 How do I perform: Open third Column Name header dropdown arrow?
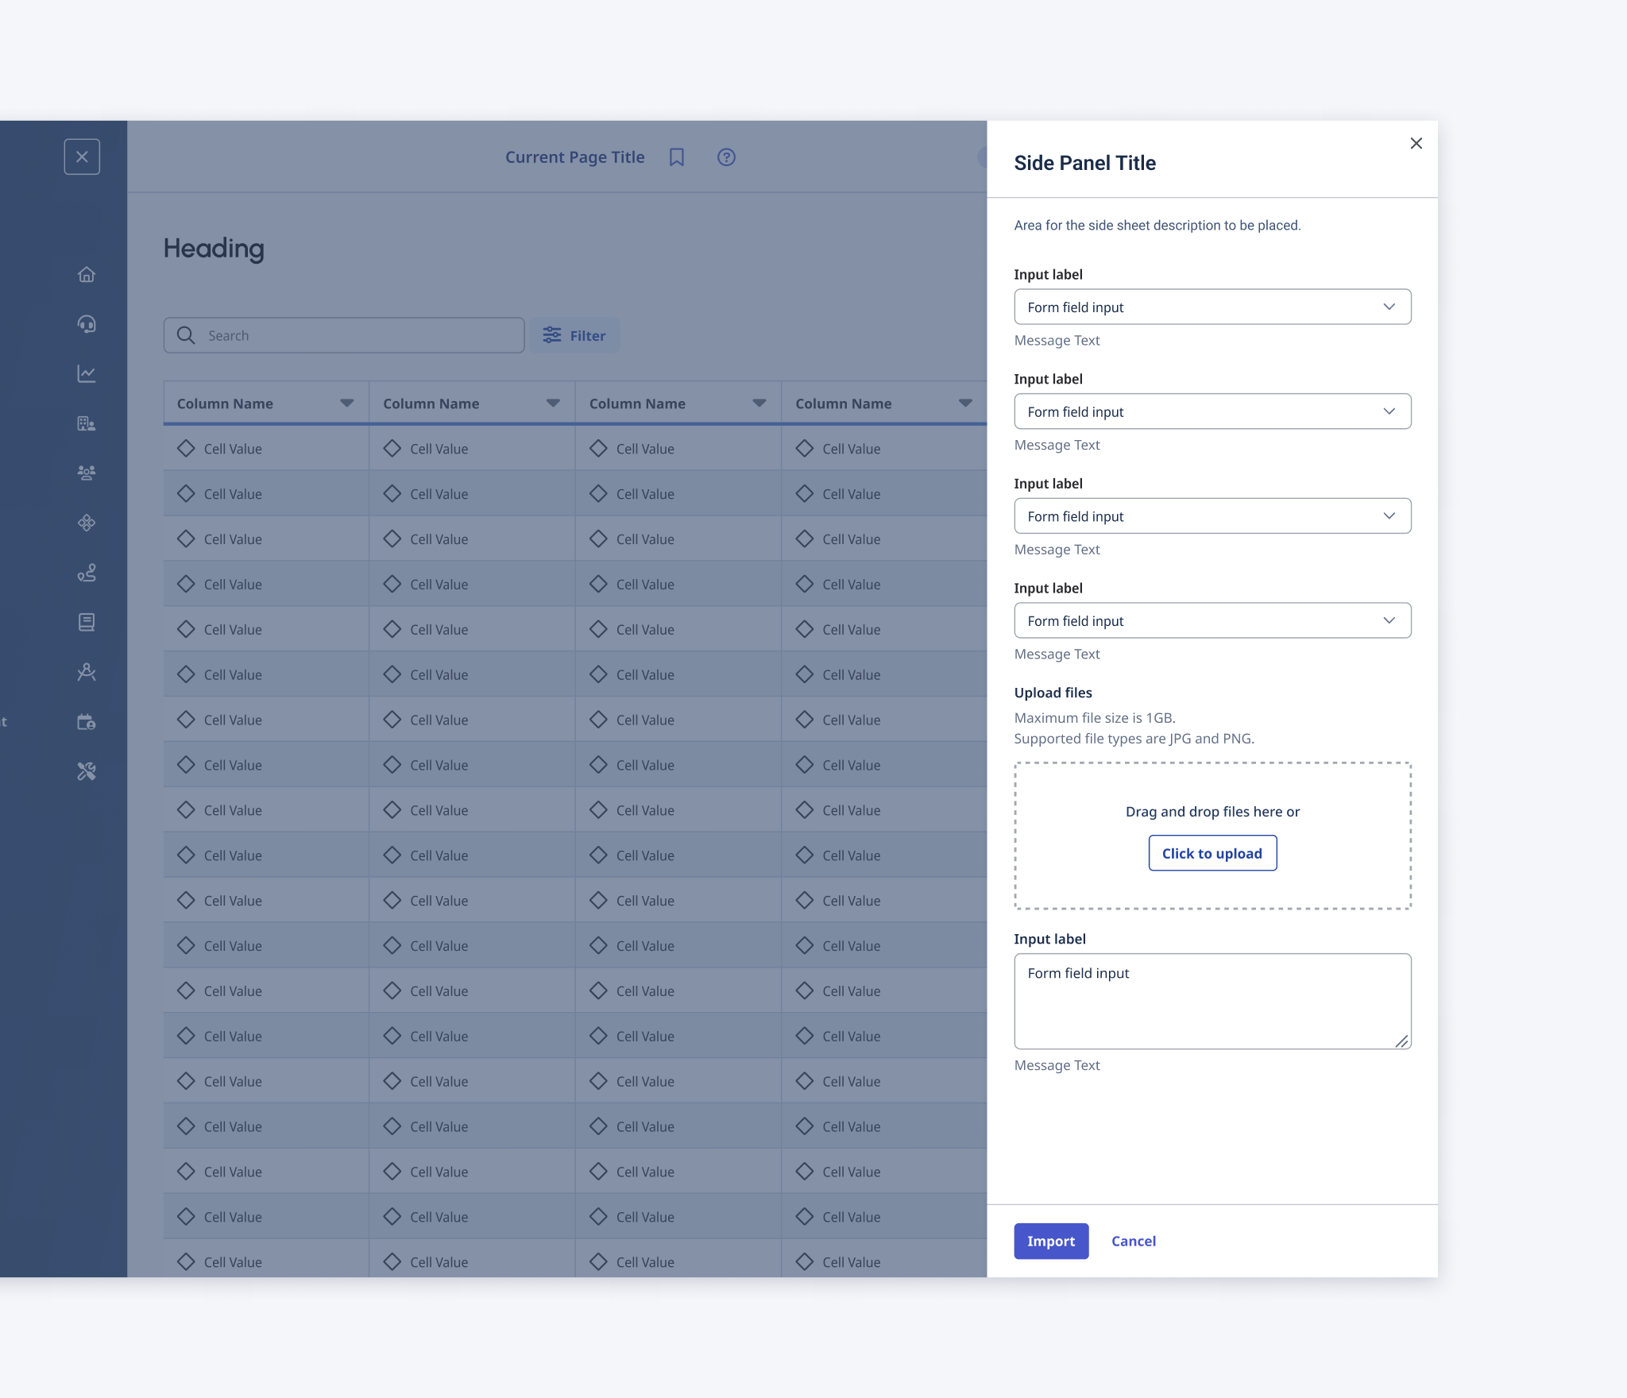pos(759,404)
